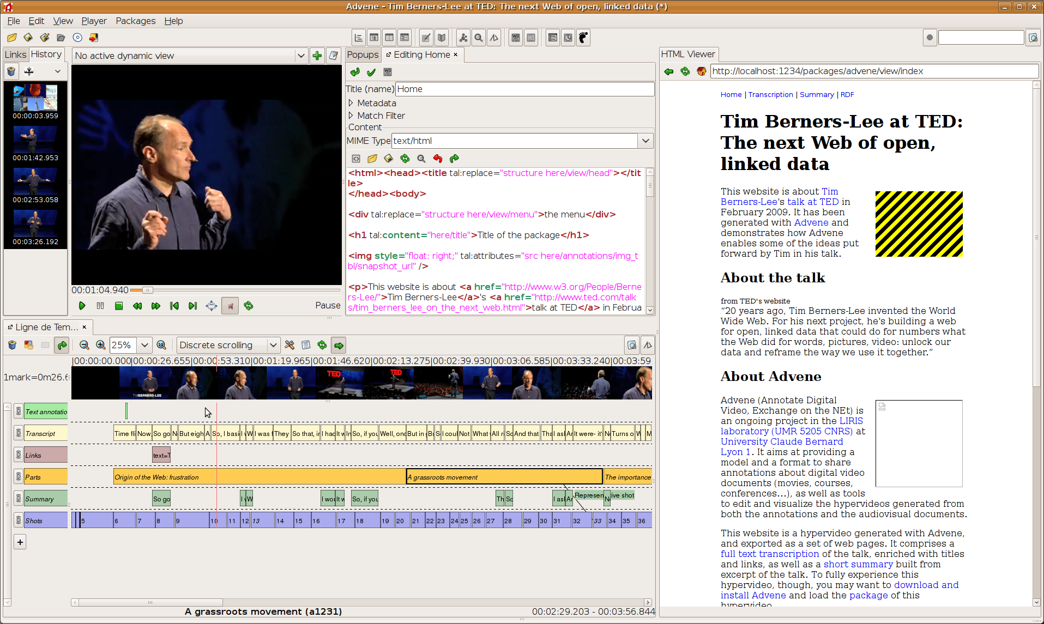Click the green Play button in player
1044x624 pixels.
[82, 306]
